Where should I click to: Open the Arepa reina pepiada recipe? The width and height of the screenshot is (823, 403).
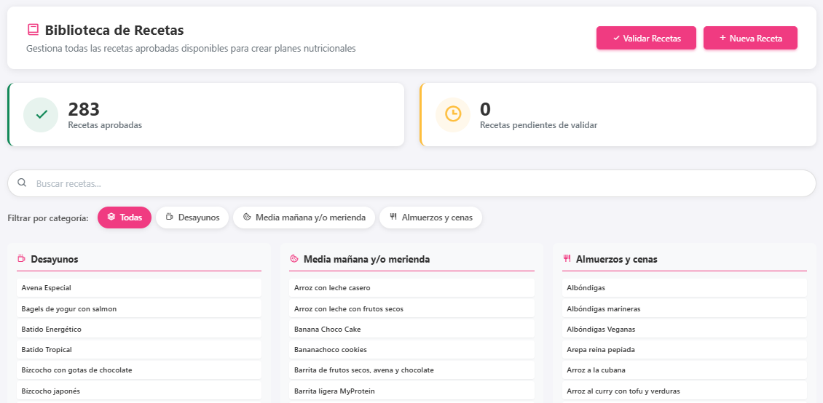(685, 350)
